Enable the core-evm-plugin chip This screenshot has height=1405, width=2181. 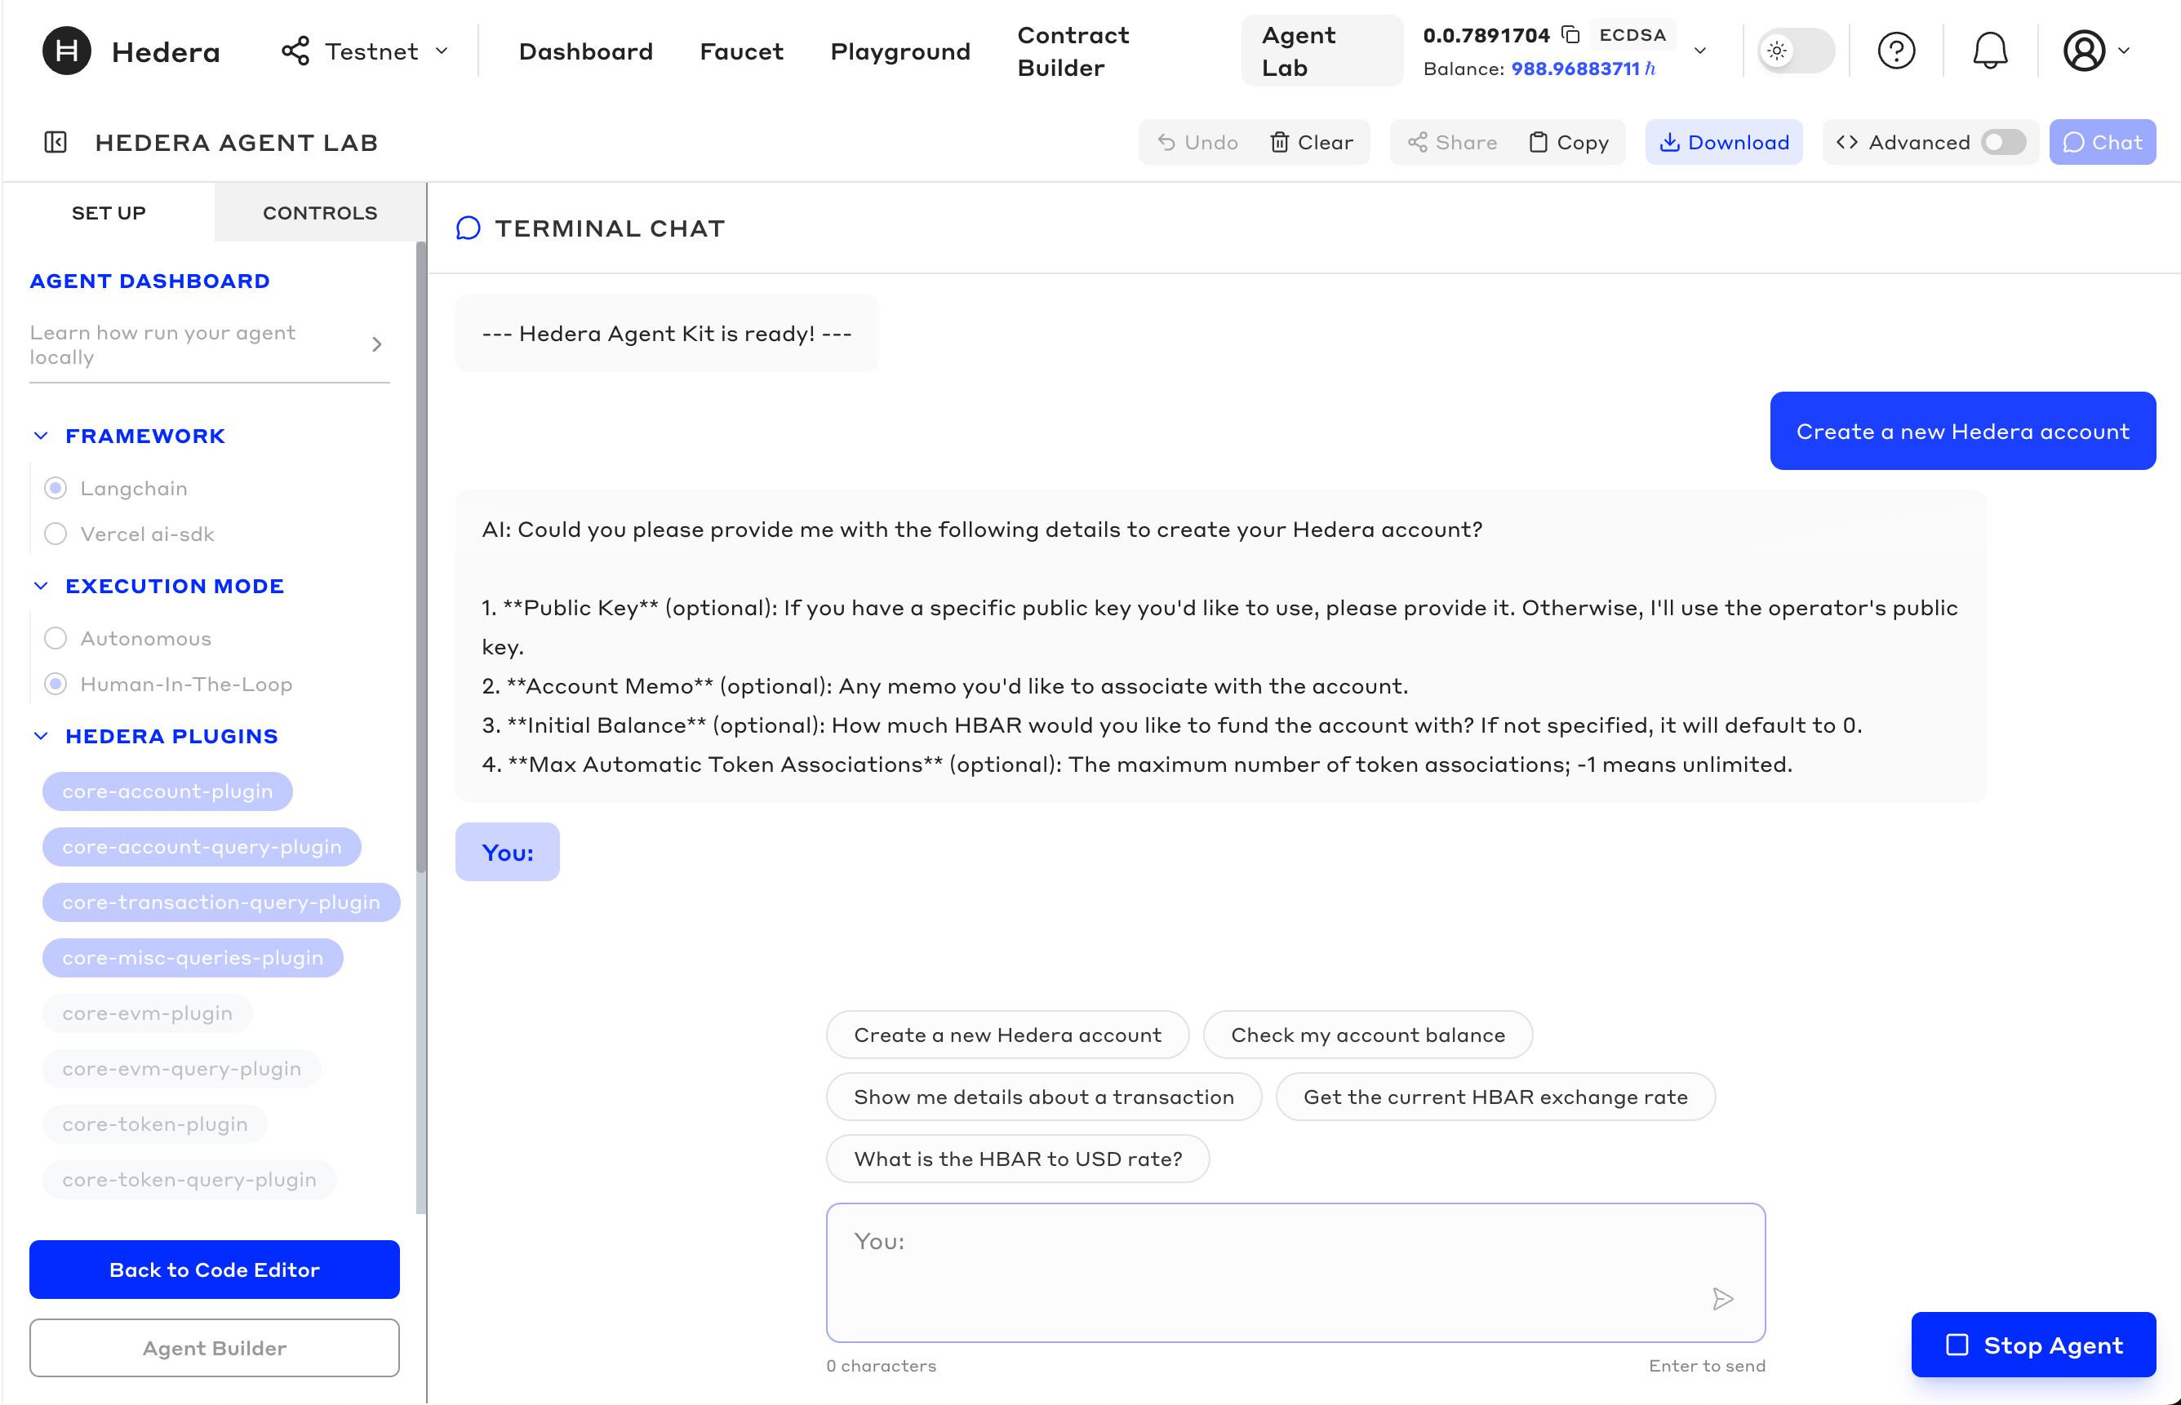(x=147, y=1013)
